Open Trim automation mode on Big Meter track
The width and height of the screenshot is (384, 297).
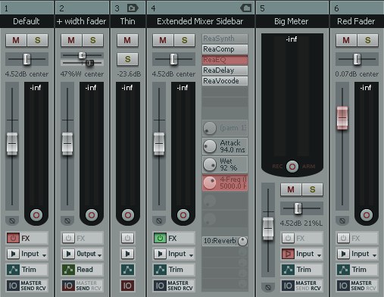click(309, 270)
